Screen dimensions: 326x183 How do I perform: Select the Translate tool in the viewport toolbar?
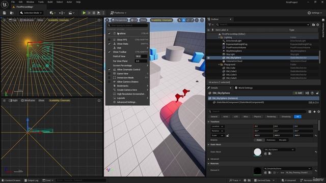tap(184, 20)
